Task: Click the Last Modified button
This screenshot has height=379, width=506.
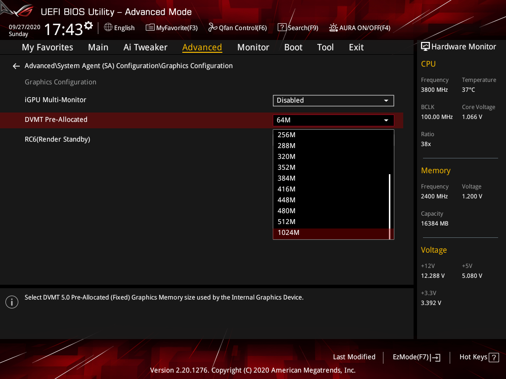Action: click(x=354, y=357)
